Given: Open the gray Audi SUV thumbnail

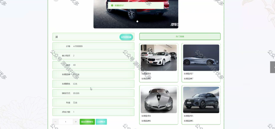Looking at the screenshot, I should coord(201,100).
